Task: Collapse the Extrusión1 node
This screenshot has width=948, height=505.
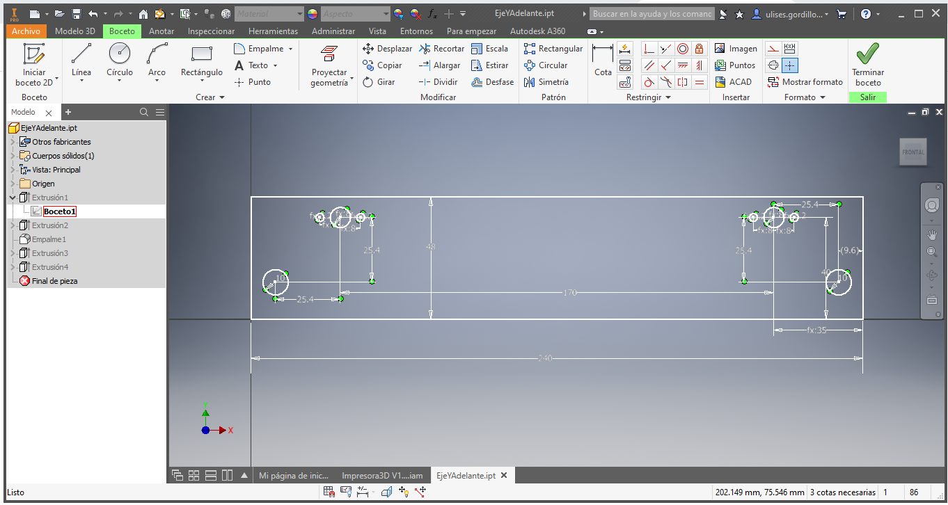Action: (13, 198)
